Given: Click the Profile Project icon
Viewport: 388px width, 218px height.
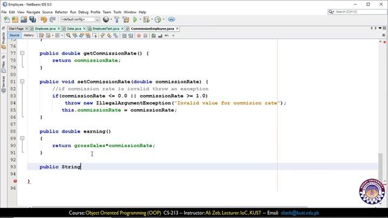Looking at the screenshot, I should coord(158,19).
